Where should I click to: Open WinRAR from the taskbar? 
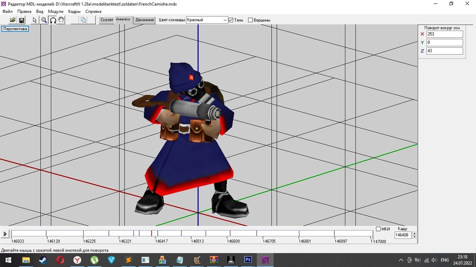pos(214,260)
